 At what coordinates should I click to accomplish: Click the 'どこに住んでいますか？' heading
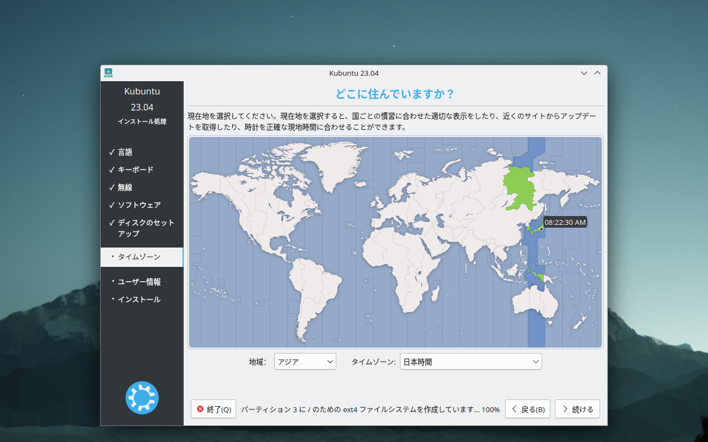coord(395,93)
